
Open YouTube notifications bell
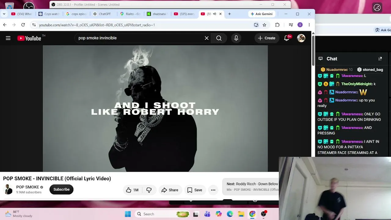(x=287, y=38)
